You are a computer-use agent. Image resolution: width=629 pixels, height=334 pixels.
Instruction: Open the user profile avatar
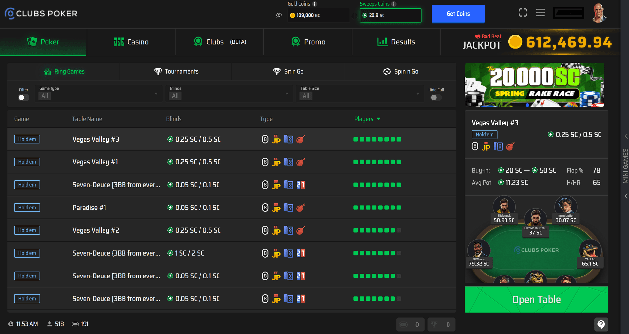[599, 13]
